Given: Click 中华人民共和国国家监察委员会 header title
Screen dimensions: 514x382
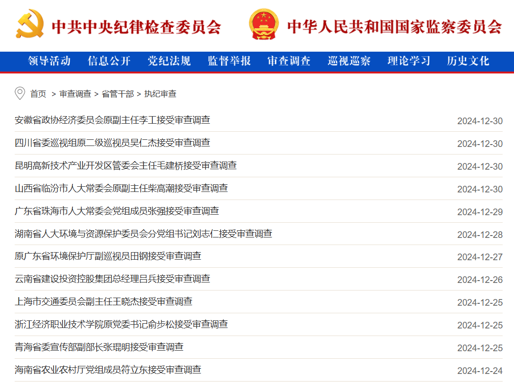Looking at the screenshot, I should pos(395,27).
